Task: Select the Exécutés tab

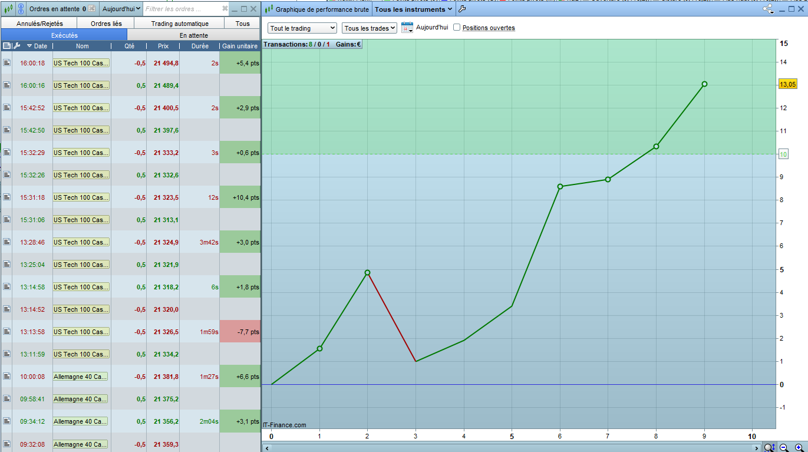Action: (x=64, y=35)
